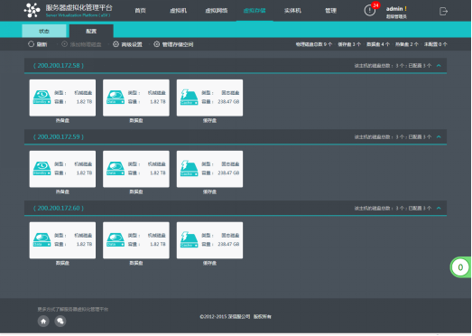472x336 pixels.
Task: Collapse the 200.200.172.58 host section
Action: pos(439,65)
